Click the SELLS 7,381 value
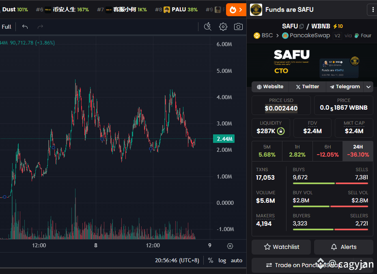Image resolution: width=377 pixels, height=274 pixels. click(361, 177)
